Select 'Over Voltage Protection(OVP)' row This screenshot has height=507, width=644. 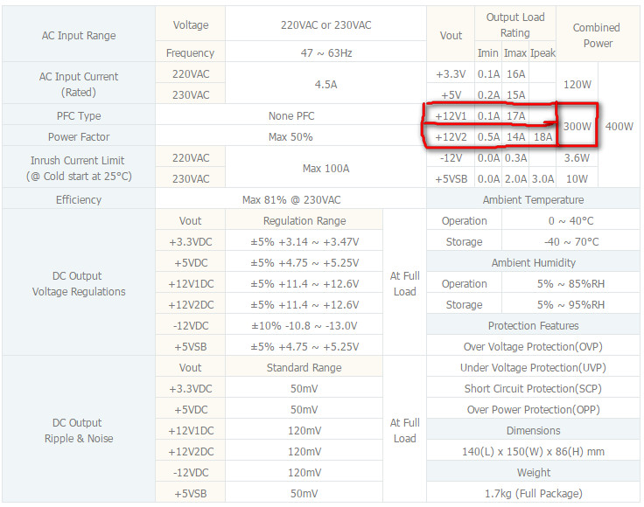click(533, 347)
